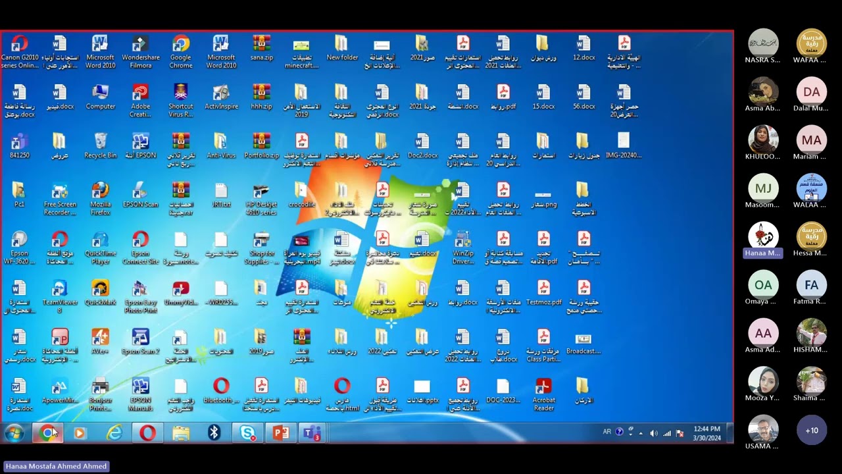The height and width of the screenshot is (474, 842).
Task: Launch ActivInspire from the desktop
Action: [221, 97]
